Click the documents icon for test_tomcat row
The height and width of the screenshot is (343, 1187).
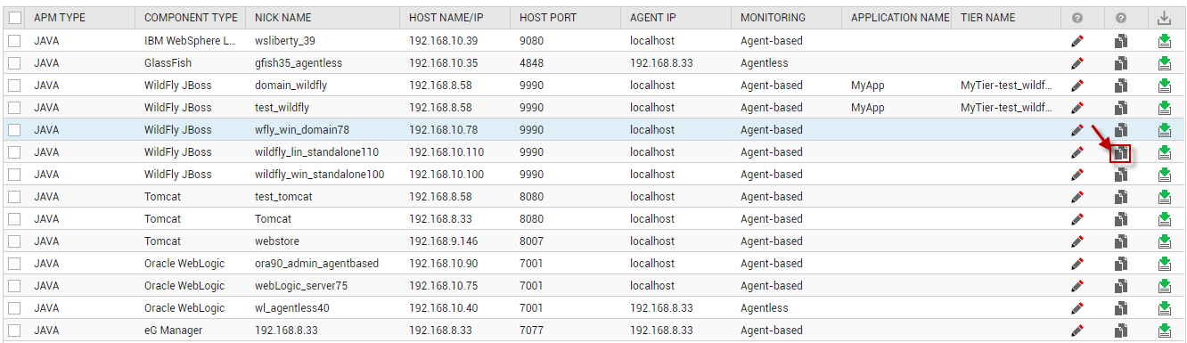click(x=1121, y=197)
